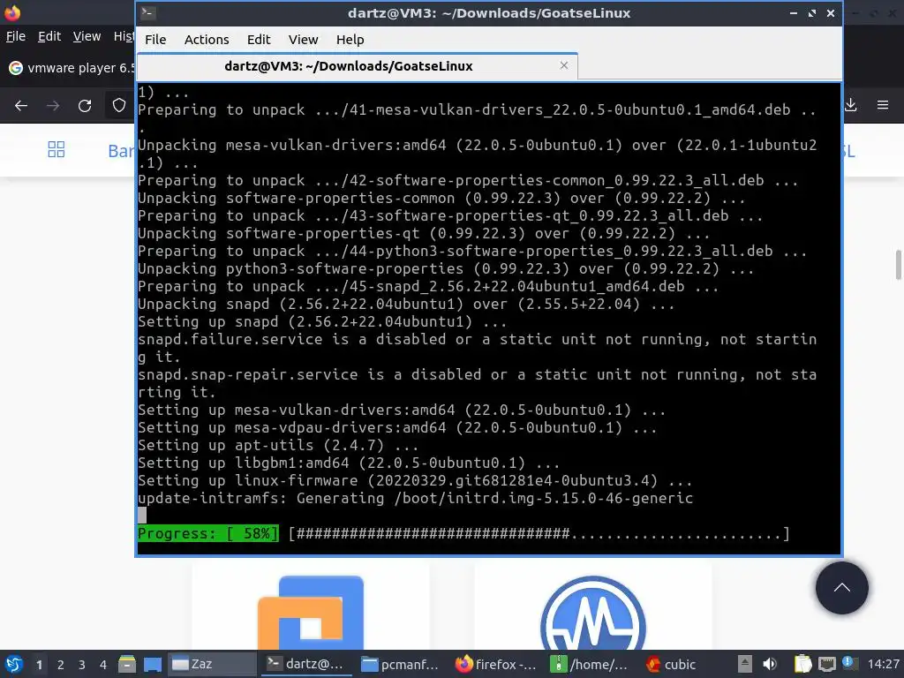Open Firefox File menu behind terminal

pyautogui.click(x=16, y=36)
